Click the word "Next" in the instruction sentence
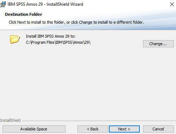Screen dimensions: 176x134 22,22
